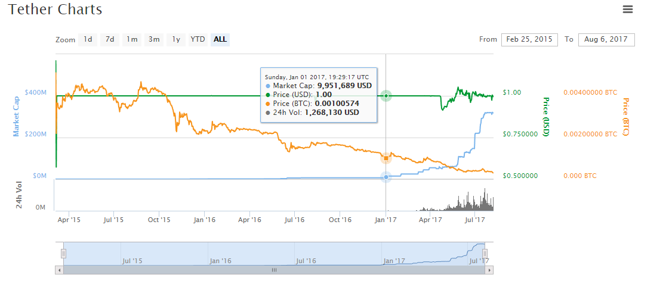Click the Jul '17 main chart x-axis label
The width and height of the screenshot is (666, 284).
point(475,220)
